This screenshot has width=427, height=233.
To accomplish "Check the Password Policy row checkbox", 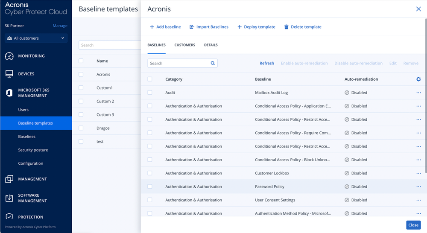I will coord(150,186).
